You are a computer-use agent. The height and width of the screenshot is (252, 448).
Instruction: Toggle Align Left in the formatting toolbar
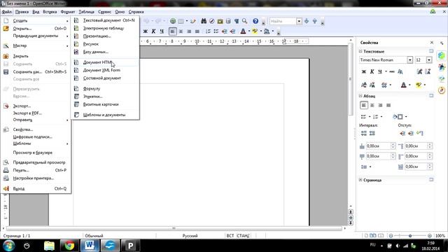click(x=173, y=31)
